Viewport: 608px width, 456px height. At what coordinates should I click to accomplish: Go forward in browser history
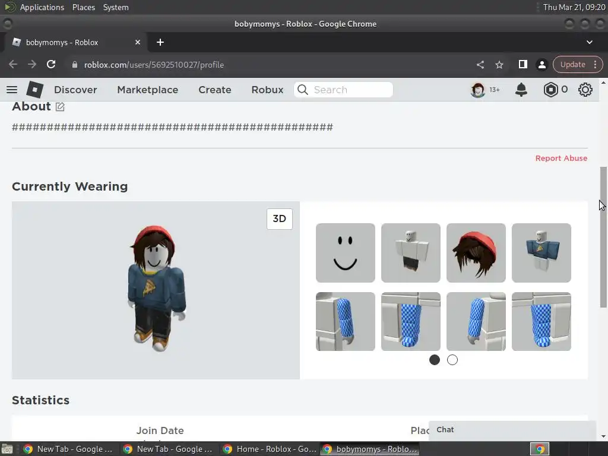click(32, 64)
